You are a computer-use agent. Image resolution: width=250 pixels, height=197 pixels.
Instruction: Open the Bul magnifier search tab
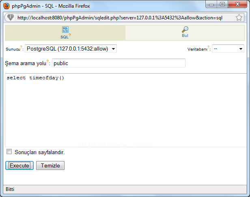pos(185,30)
